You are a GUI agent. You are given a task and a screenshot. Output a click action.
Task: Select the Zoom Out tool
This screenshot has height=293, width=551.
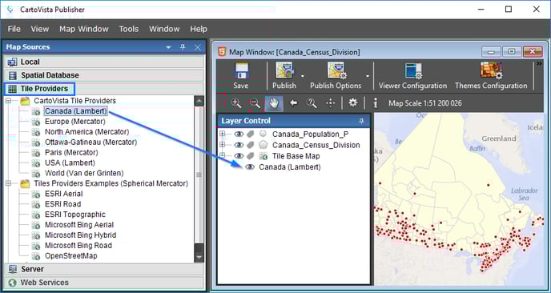pyautogui.click(x=255, y=103)
